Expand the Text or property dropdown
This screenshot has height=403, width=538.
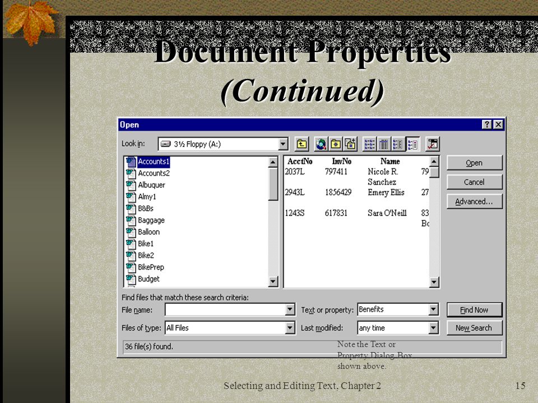(x=434, y=310)
